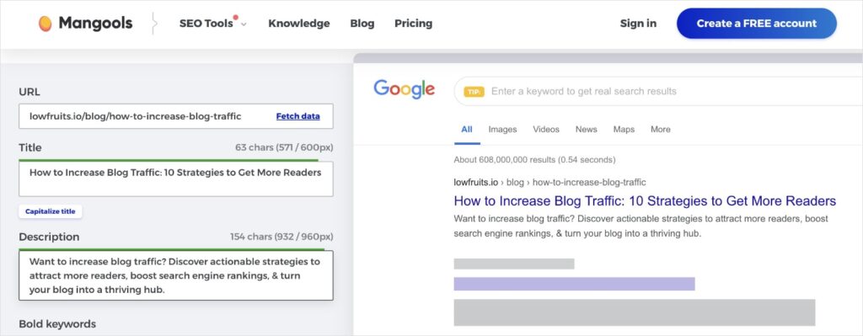This screenshot has height=336, width=863.
Task: Click the Google logo in preview
Action: [404, 89]
